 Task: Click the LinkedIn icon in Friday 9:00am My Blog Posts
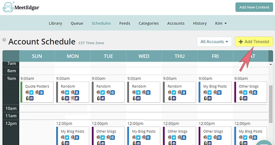219,92
